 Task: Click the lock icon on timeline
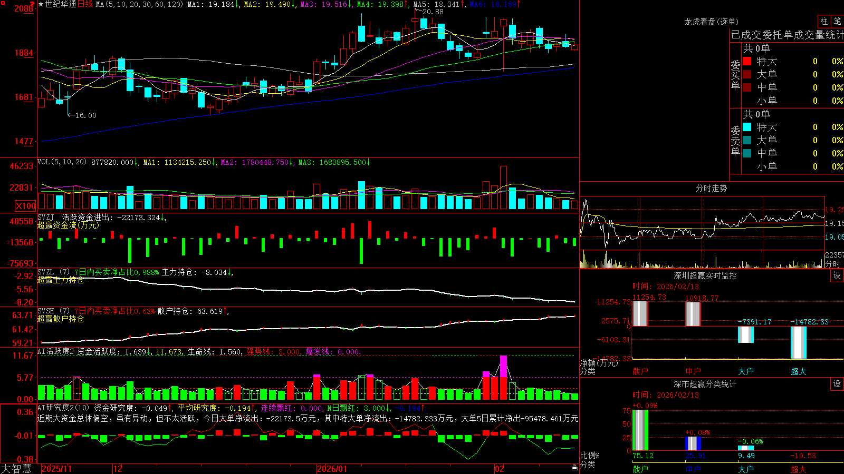coord(574,468)
